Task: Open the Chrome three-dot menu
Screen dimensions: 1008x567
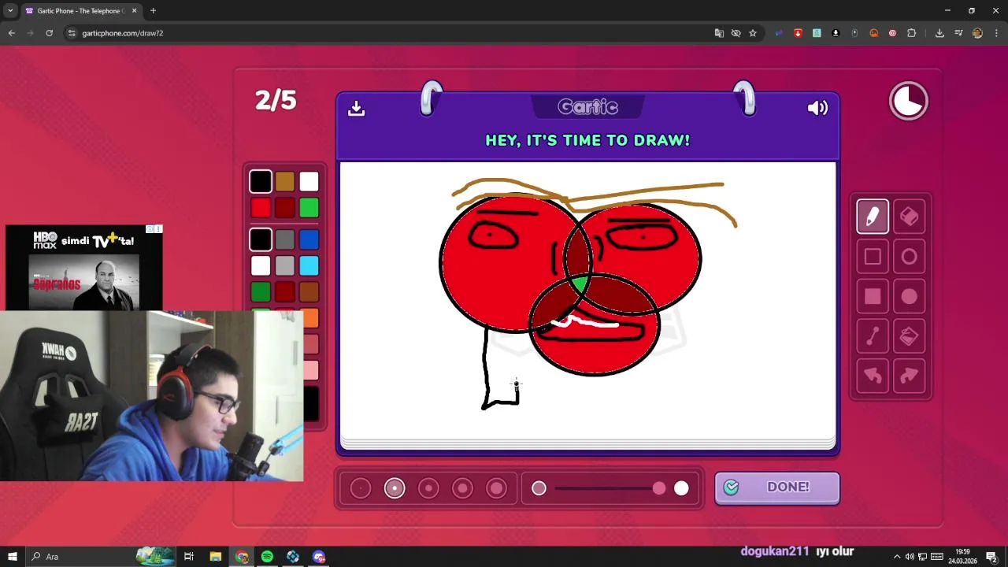Action: (x=996, y=33)
